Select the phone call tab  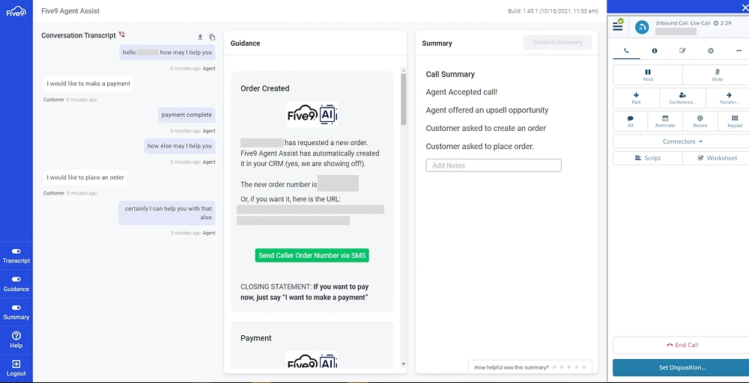[626, 51]
